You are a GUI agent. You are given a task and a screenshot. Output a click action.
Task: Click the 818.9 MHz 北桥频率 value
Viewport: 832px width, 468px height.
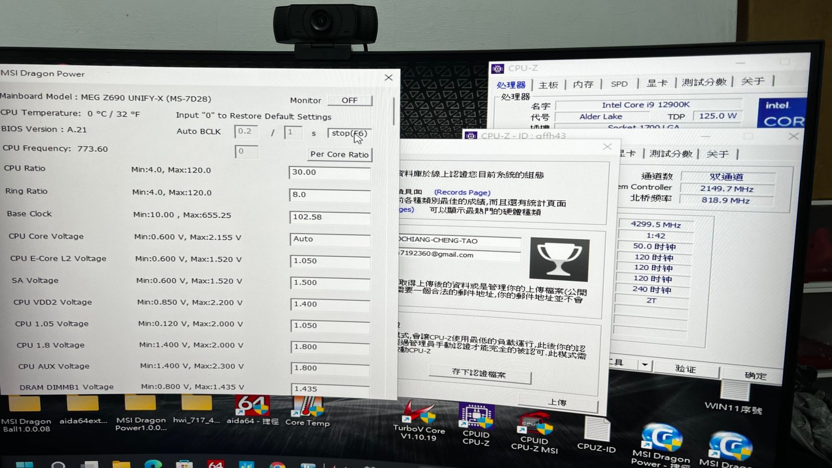pos(725,200)
